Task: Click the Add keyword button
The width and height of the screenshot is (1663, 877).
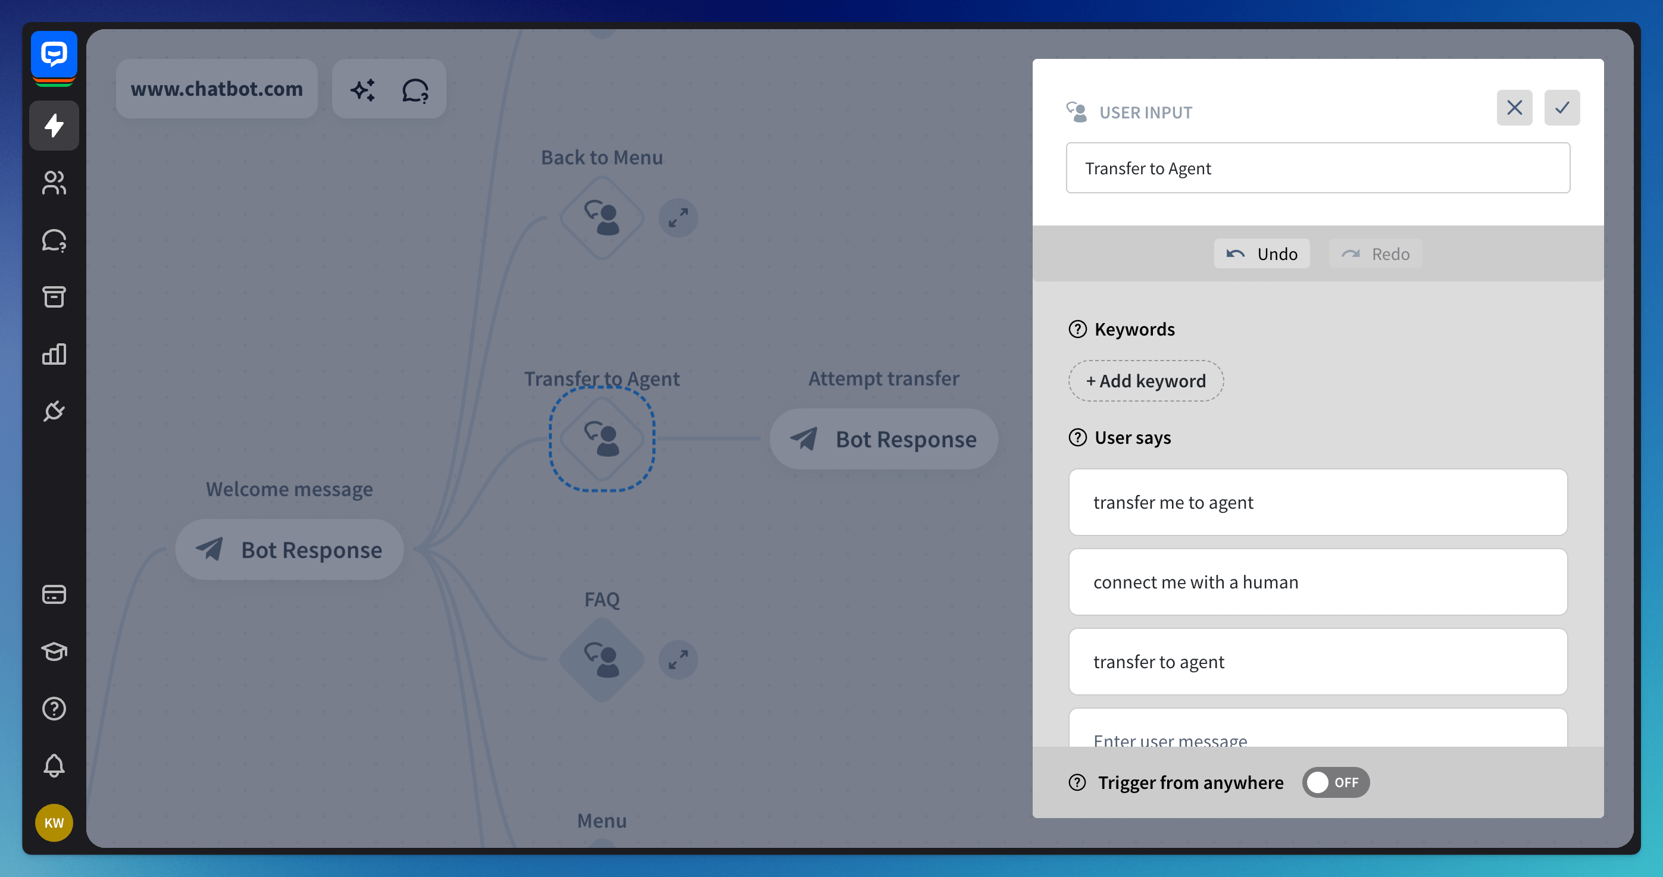Action: tap(1145, 381)
